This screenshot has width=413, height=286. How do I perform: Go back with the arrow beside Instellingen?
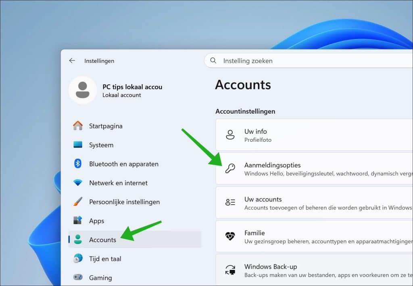pos(72,61)
